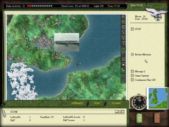The height and width of the screenshot is (127, 169).
Task: Toggle the green music note icon
Action: 123,80
